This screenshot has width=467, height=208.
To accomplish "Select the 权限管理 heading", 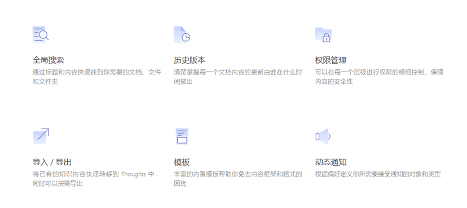I will tap(331, 60).
